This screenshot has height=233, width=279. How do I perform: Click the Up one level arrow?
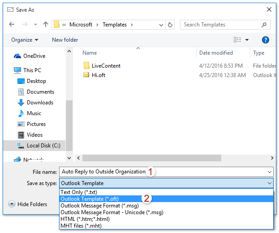[x=46, y=25]
